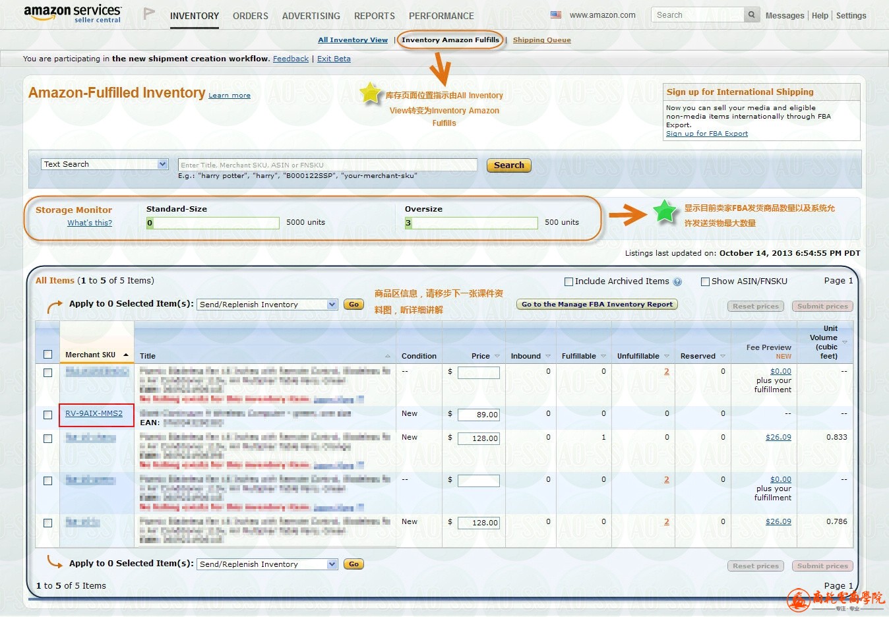Click help icon next to Include Archived Items
This screenshot has width=889, height=617.
677,281
